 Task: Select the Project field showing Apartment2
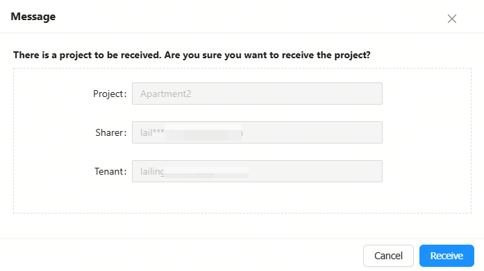[x=257, y=94]
